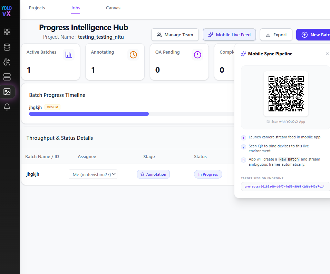This screenshot has height=274, width=330.
Task: Click the Stage column header
Action: 149,156
